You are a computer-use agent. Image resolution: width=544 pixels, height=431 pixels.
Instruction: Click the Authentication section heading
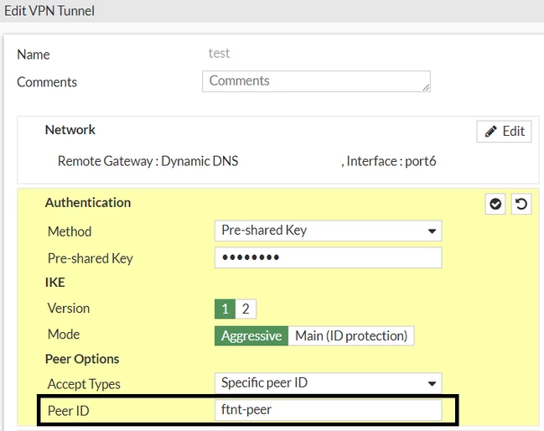(x=88, y=203)
